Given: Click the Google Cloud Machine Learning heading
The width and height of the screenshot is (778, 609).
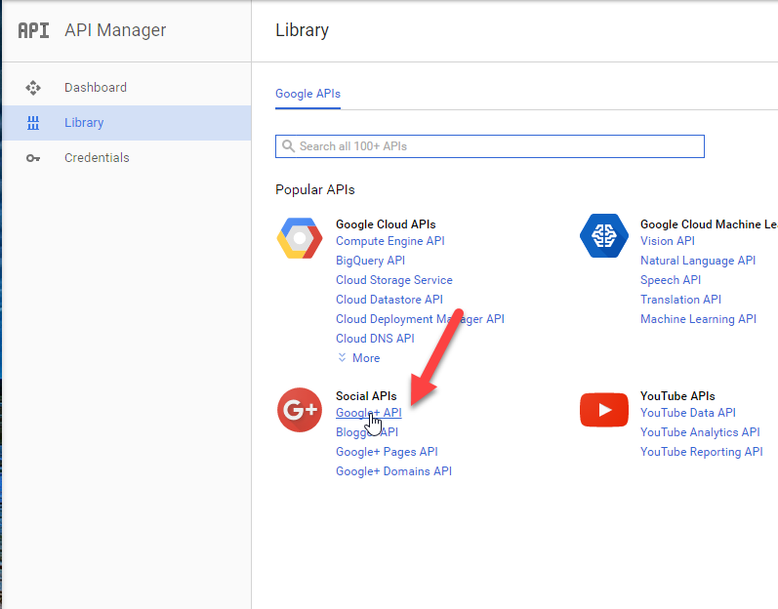Looking at the screenshot, I should tap(709, 224).
